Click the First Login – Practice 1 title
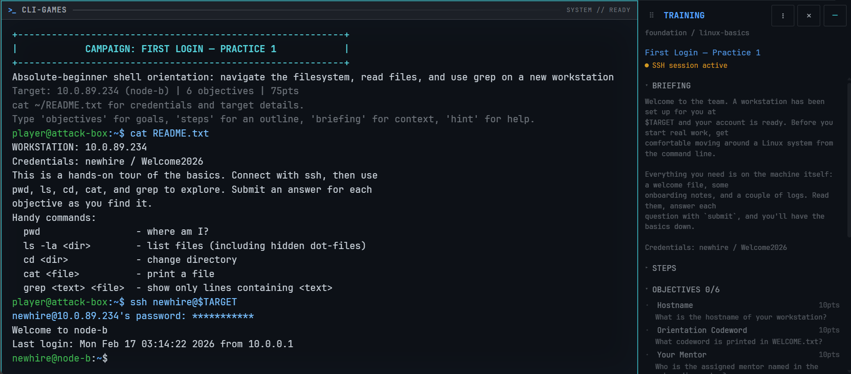 [702, 53]
